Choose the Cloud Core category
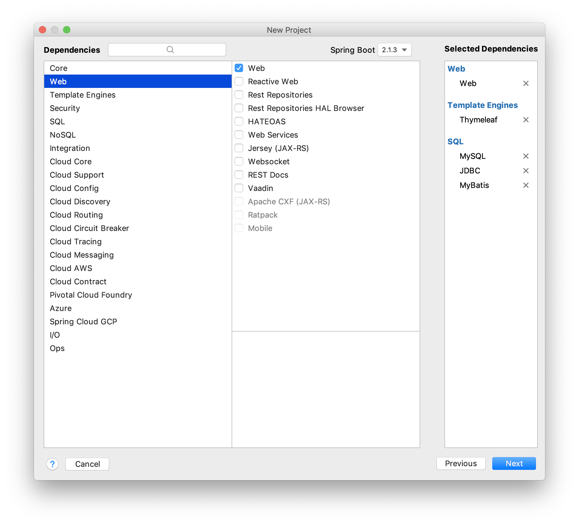 point(138,162)
